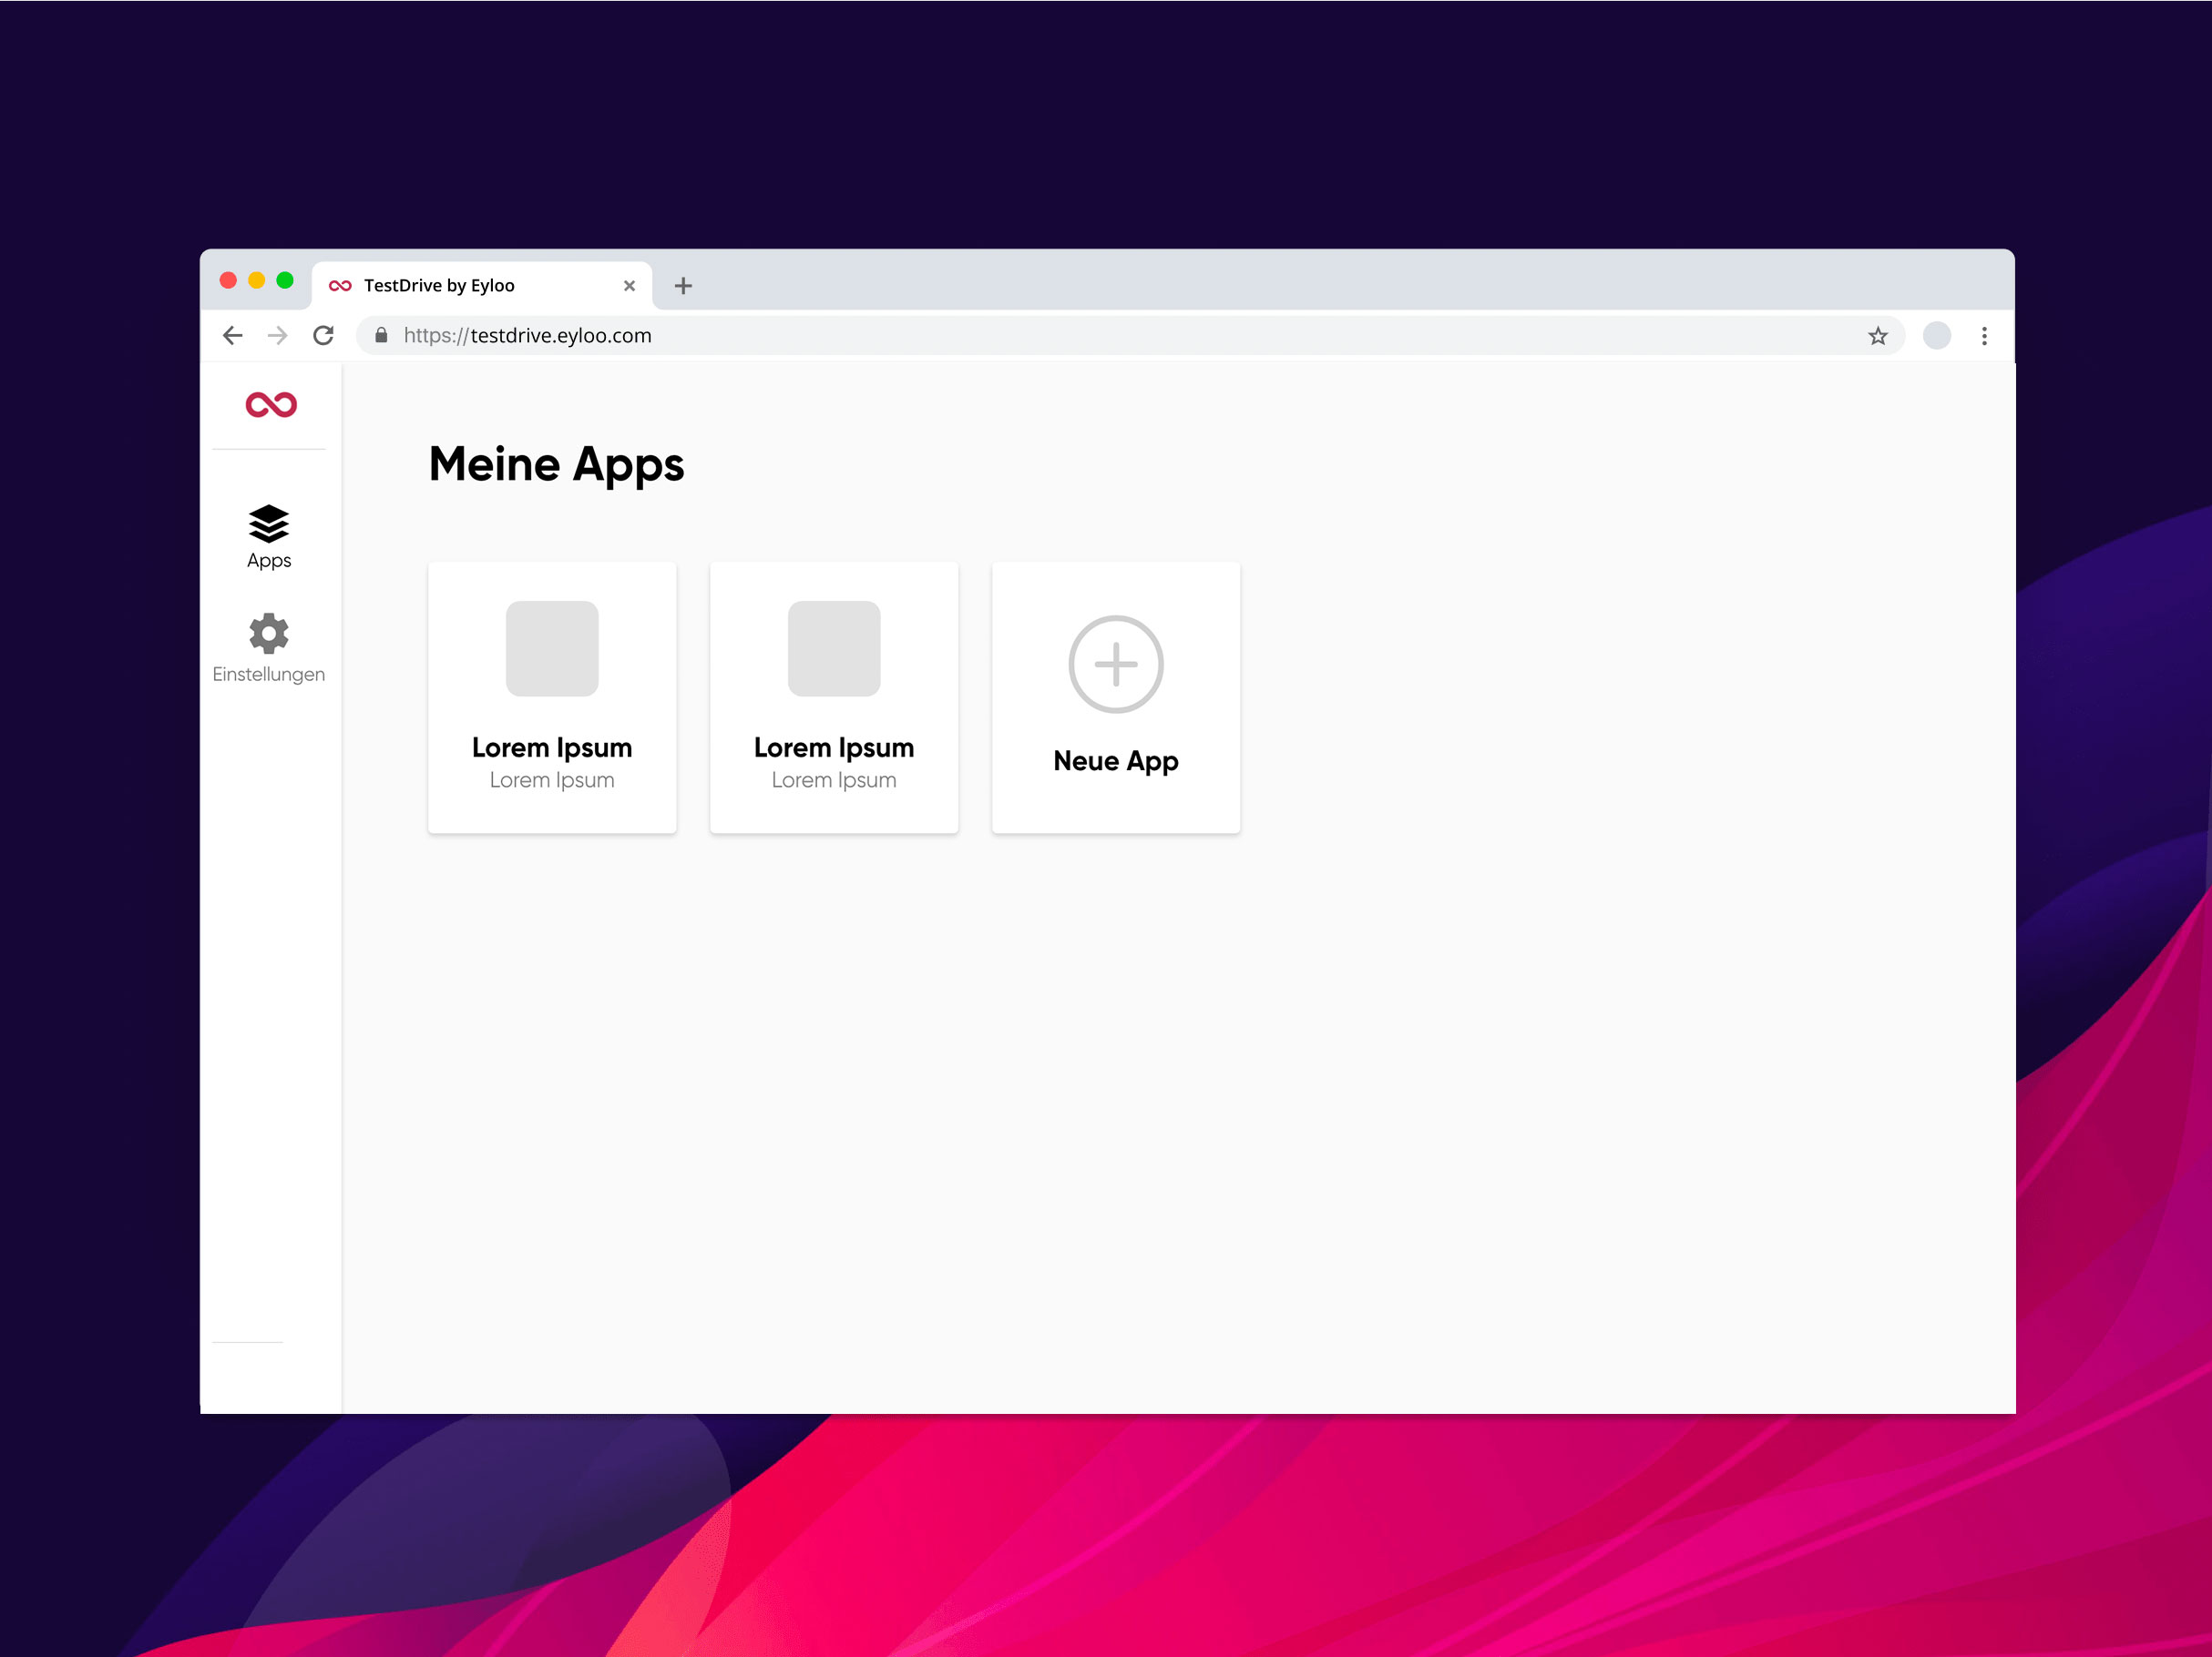Click the browser profile avatar circle
This screenshot has width=2212, height=1657.
(1936, 336)
